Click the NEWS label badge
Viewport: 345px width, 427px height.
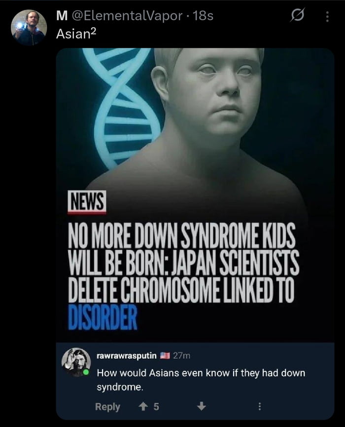[x=87, y=201]
